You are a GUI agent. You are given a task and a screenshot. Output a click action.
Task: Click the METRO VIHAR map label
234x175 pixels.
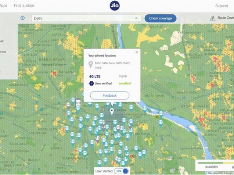tap(154, 96)
